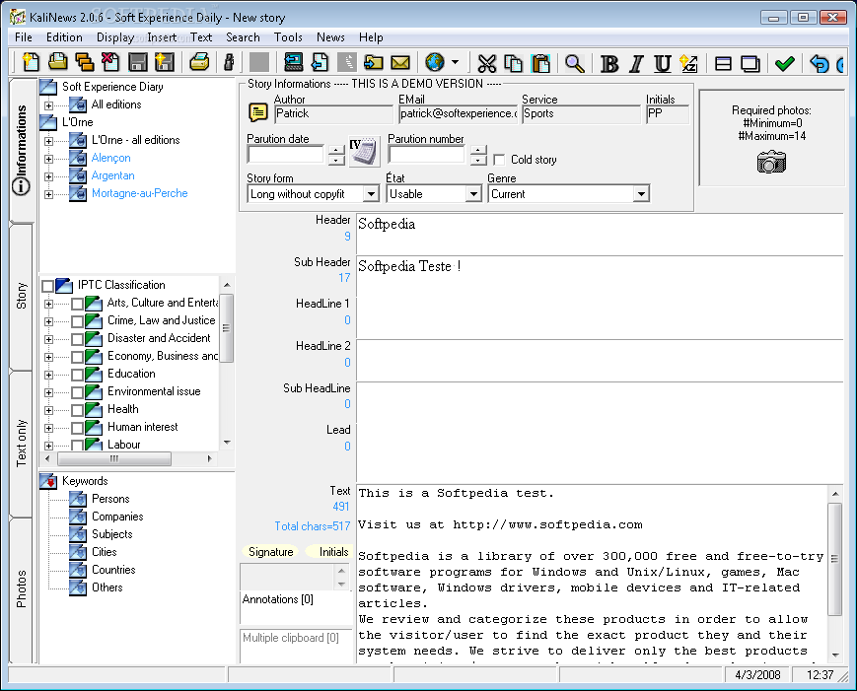Check the Human interest checkbox
The image size is (857, 691).
click(77, 428)
